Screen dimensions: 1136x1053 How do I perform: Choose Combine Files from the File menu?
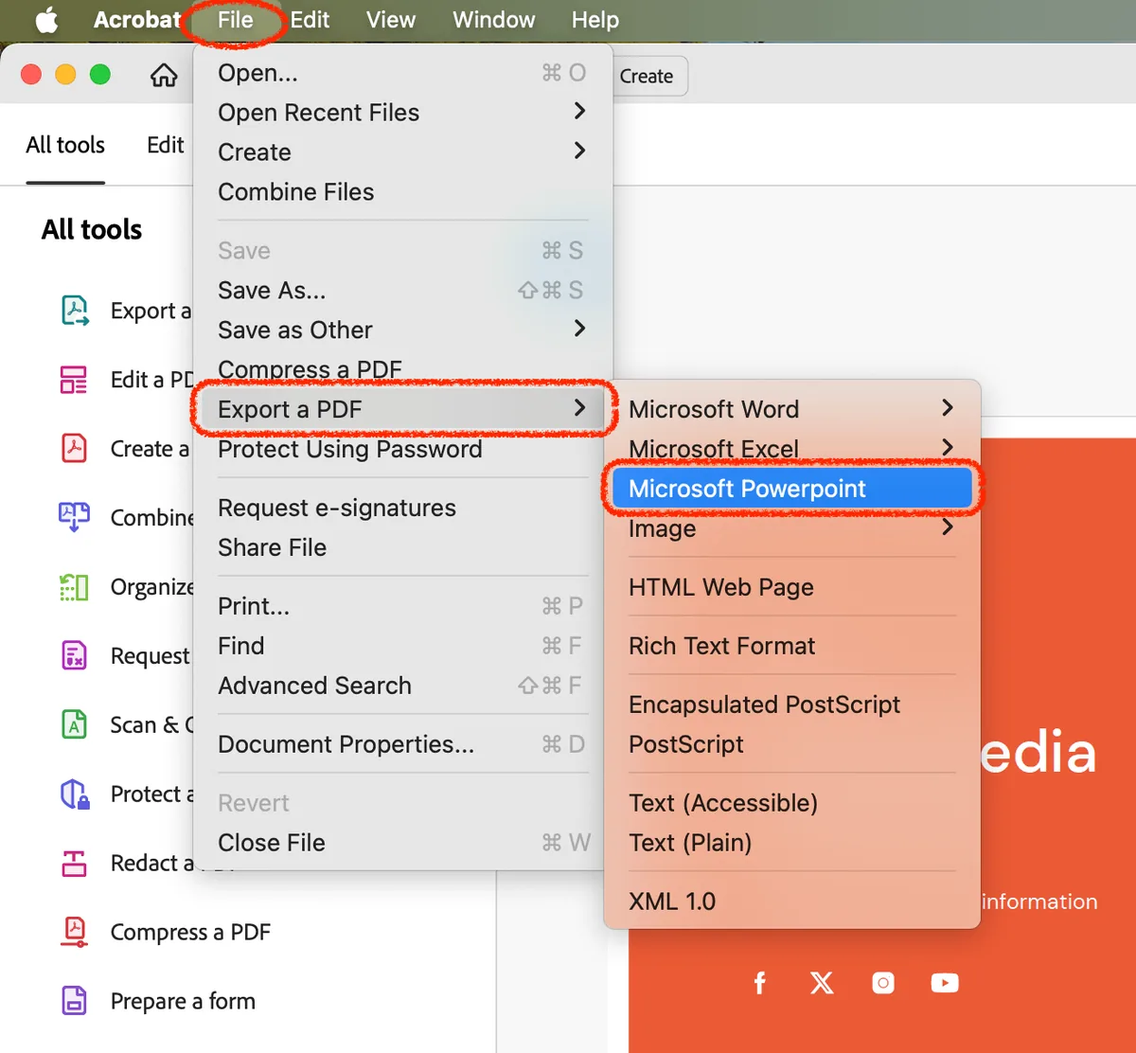click(x=403, y=192)
